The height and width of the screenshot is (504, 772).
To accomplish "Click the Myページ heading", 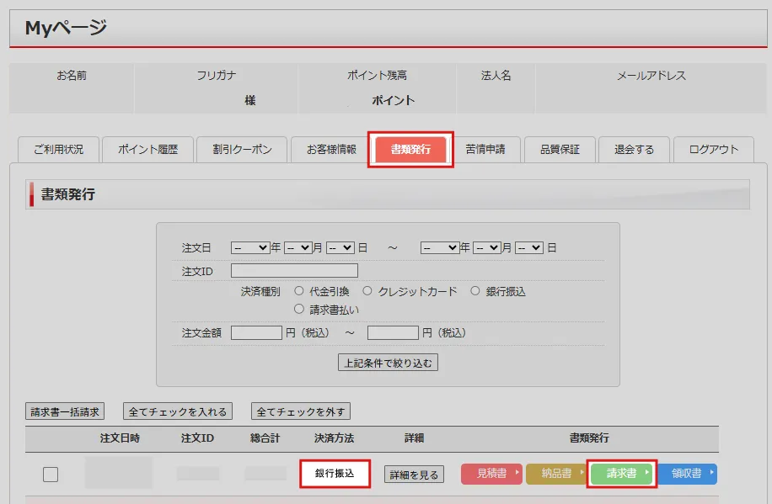I will pos(66,28).
